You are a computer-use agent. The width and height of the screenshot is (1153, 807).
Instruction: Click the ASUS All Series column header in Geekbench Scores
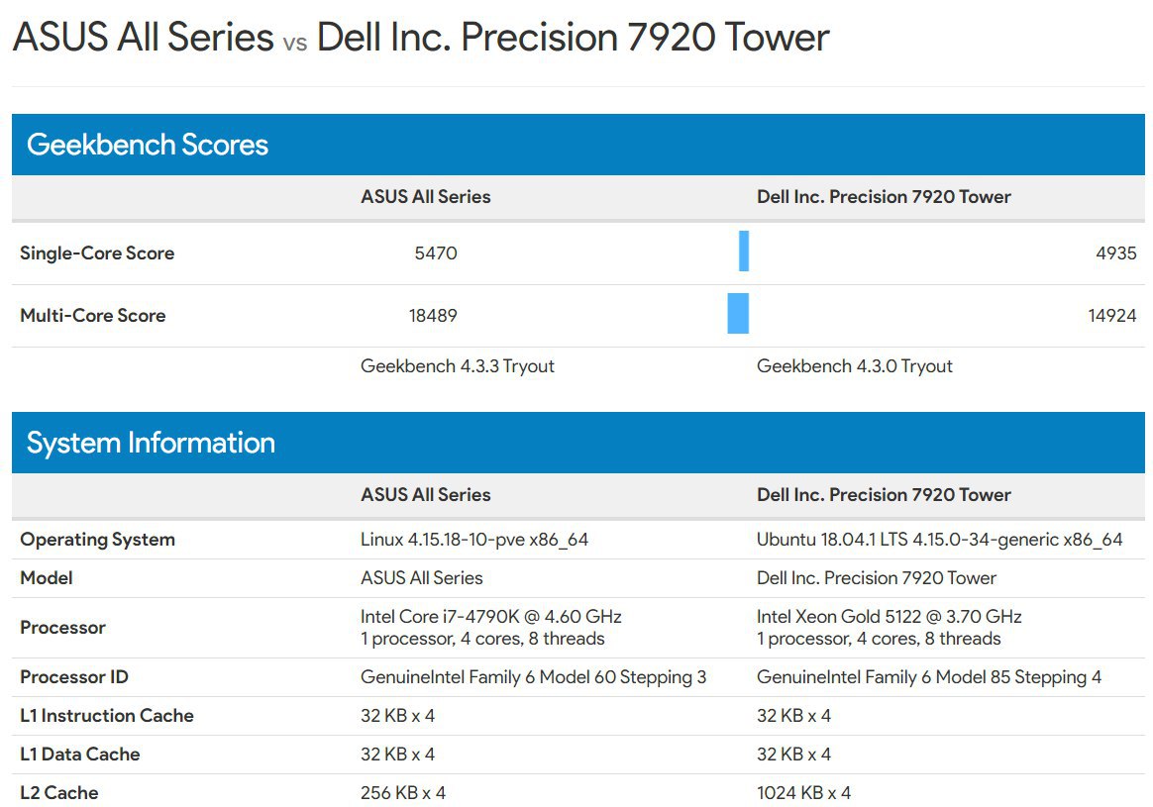(x=426, y=197)
